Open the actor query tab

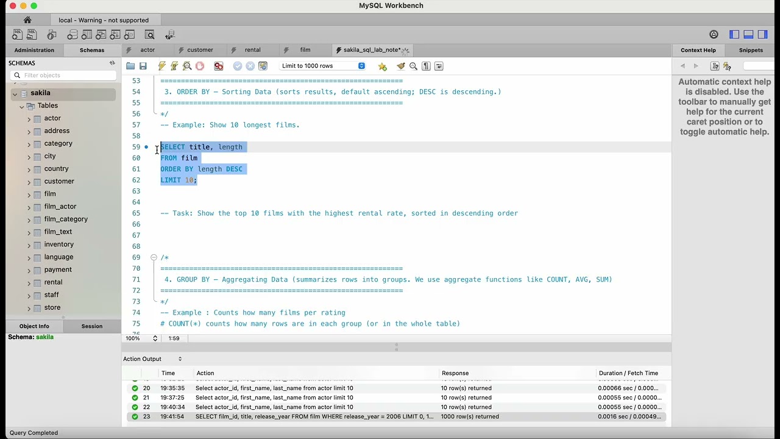pos(147,50)
